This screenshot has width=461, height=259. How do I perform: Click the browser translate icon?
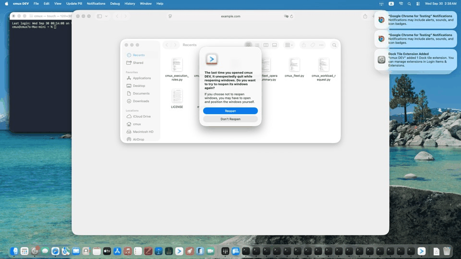[286, 16]
